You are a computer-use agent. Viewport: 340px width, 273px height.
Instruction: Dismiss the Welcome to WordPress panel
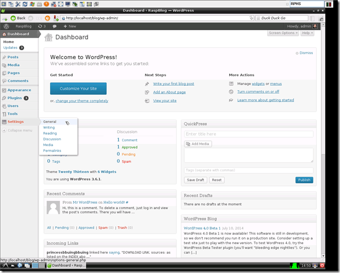pyautogui.click(x=306, y=52)
